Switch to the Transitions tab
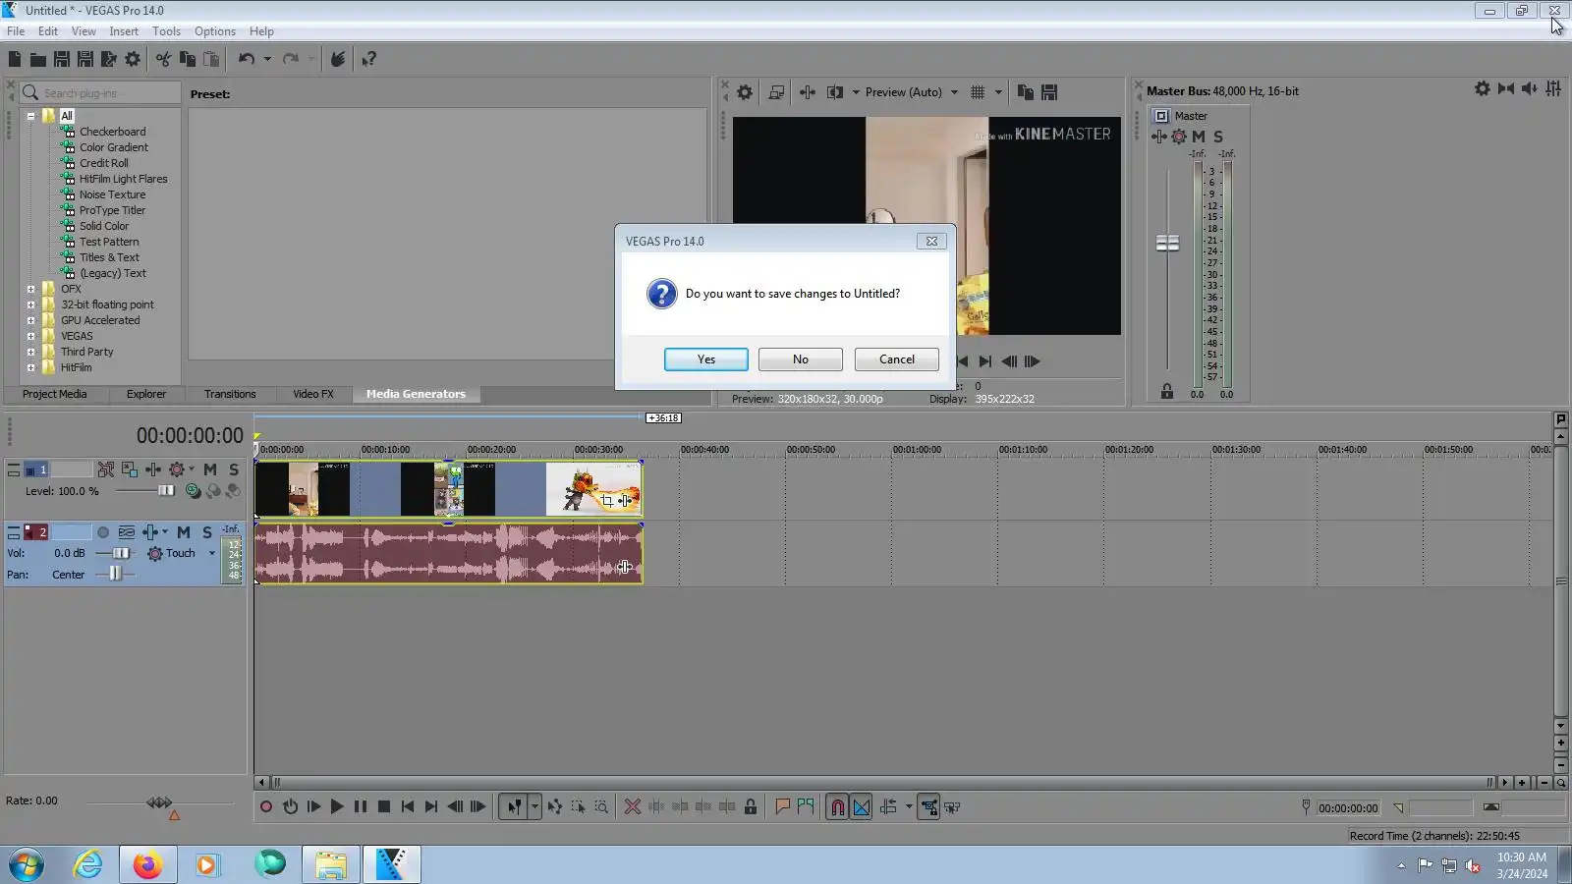 [230, 394]
